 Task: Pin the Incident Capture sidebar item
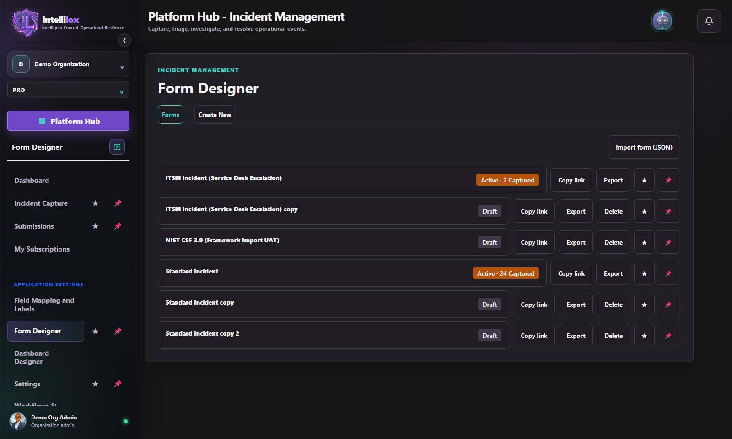118,203
